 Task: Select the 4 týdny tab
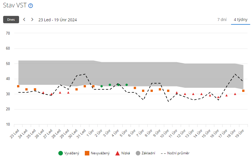240,20
